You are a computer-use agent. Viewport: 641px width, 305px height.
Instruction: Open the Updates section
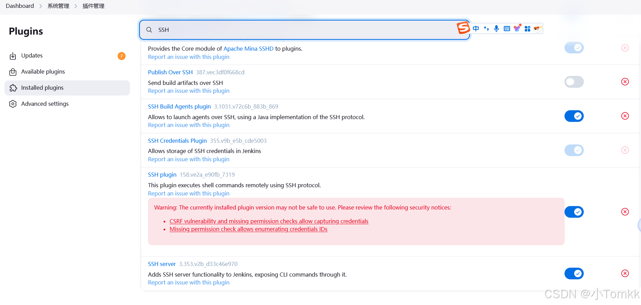(67, 56)
